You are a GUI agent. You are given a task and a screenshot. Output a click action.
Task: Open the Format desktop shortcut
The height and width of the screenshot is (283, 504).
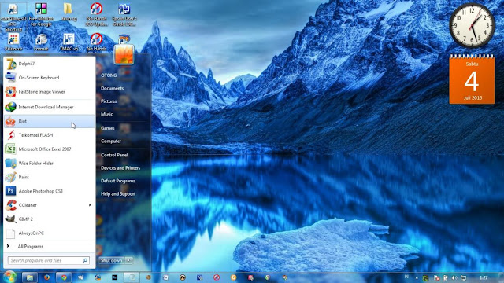[x=41, y=42]
